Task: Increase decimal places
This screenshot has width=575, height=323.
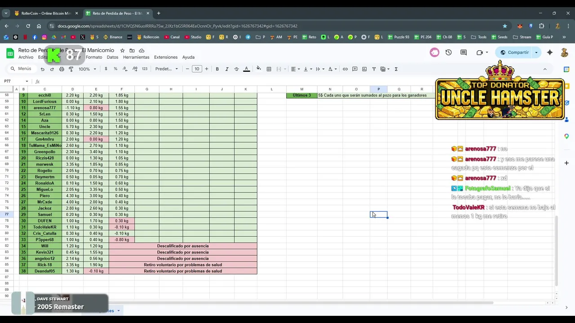Action: click(135, 69)
